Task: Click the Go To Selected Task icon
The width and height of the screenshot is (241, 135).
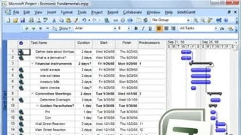Action: [210, 20]
